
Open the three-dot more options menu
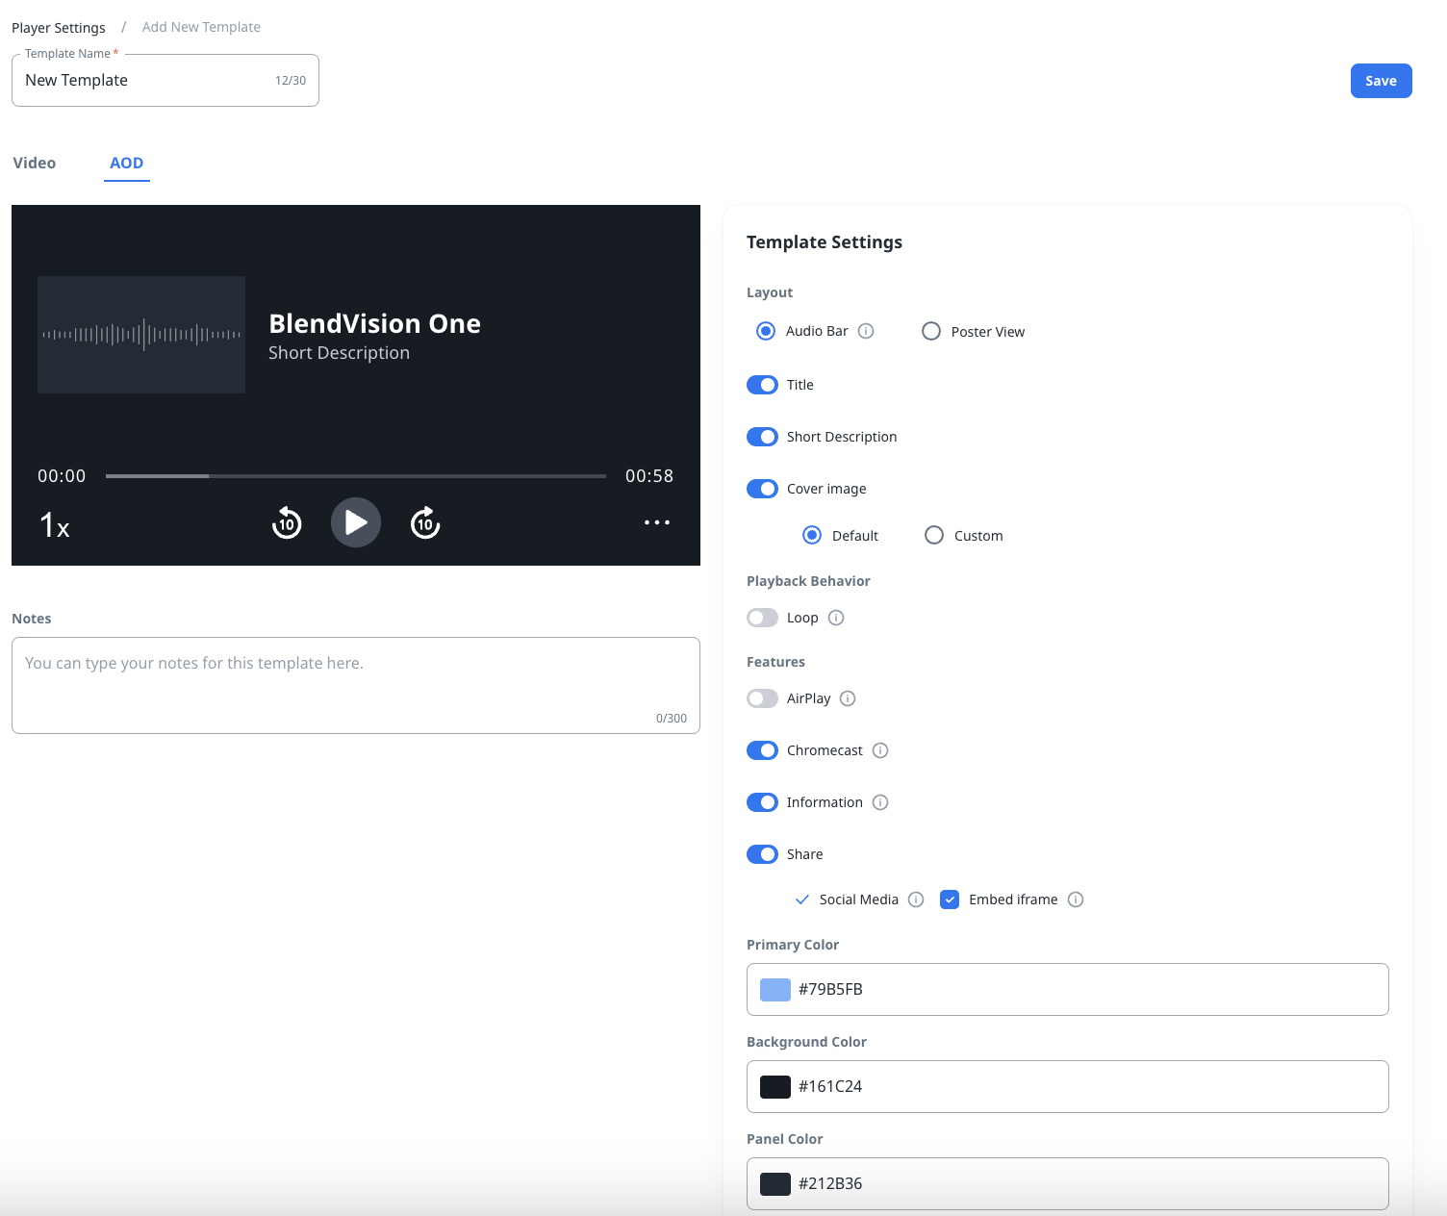tap(656, 522)
